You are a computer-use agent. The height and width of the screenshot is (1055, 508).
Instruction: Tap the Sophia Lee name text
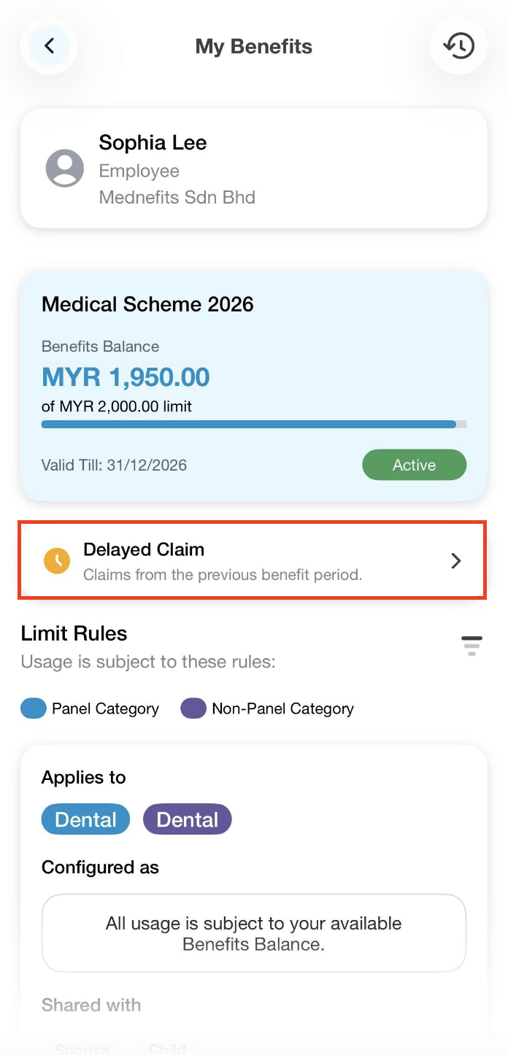pyautogui.click(x=153, y=142)
